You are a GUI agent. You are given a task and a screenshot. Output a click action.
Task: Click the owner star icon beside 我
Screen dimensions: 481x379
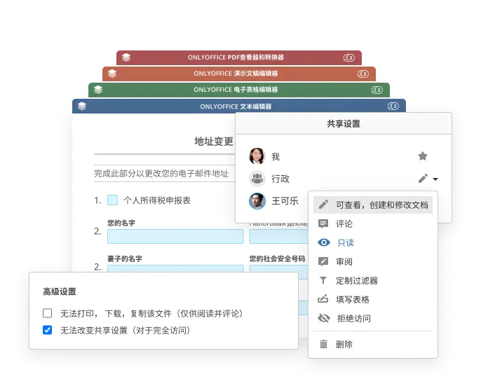click(x=423, y=156)
